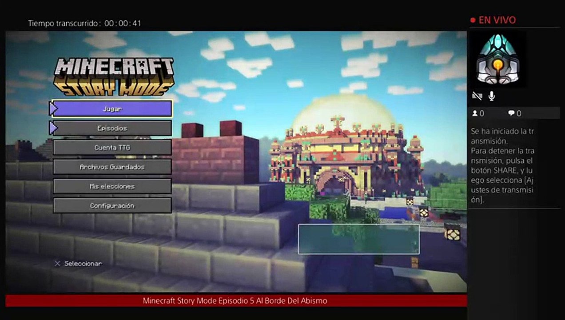Viewport: 565px width, 320px height.
Task: Open Cuenta TTG account option
Action: coord(112,148)
